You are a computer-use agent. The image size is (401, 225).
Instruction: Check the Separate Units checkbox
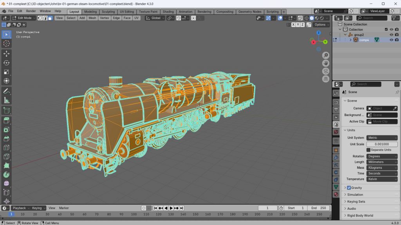[368, 150]
